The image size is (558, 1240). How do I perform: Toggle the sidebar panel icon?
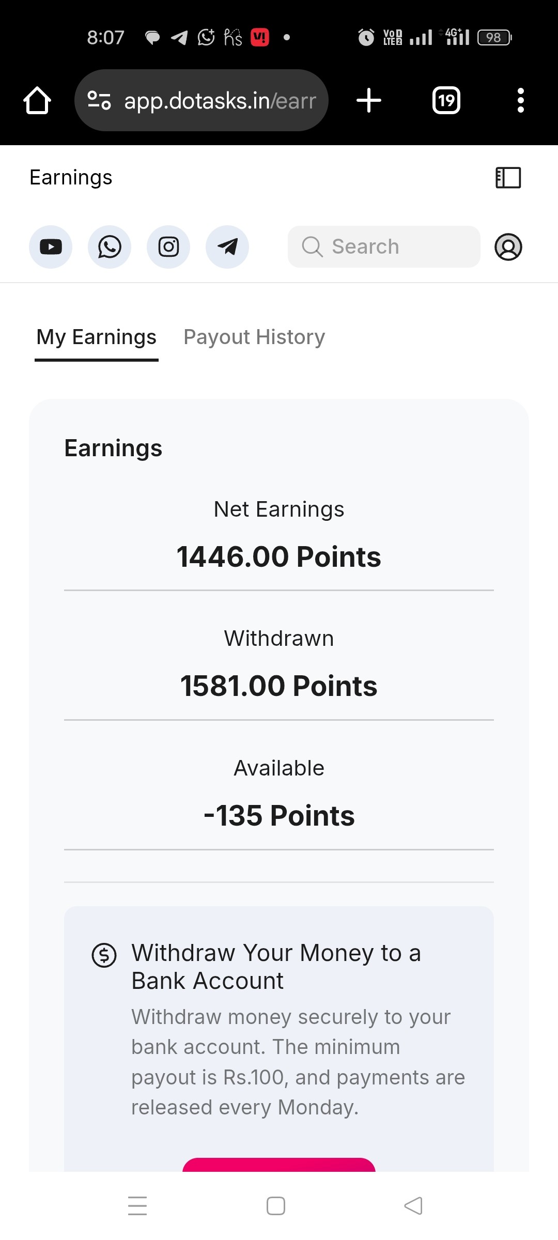pyautogui.click(x=508, y=178)
